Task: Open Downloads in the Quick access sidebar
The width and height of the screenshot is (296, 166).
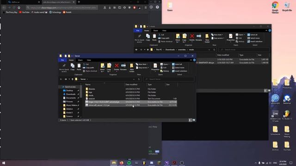Action: 71,94
